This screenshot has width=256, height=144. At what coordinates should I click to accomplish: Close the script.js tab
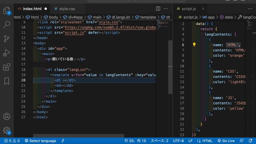[203, 9]
